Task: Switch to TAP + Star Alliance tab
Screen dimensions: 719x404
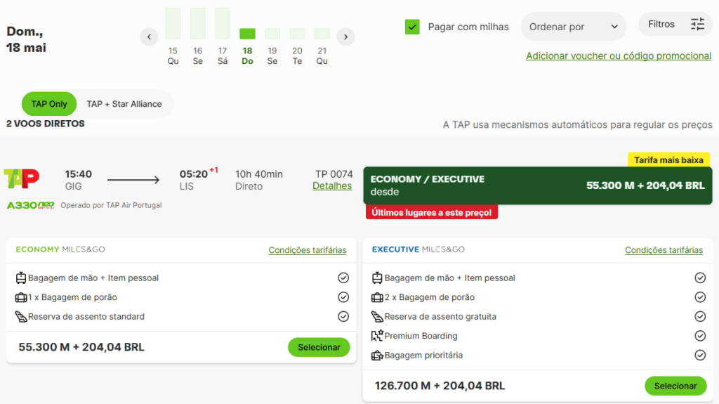Action: 124,104
